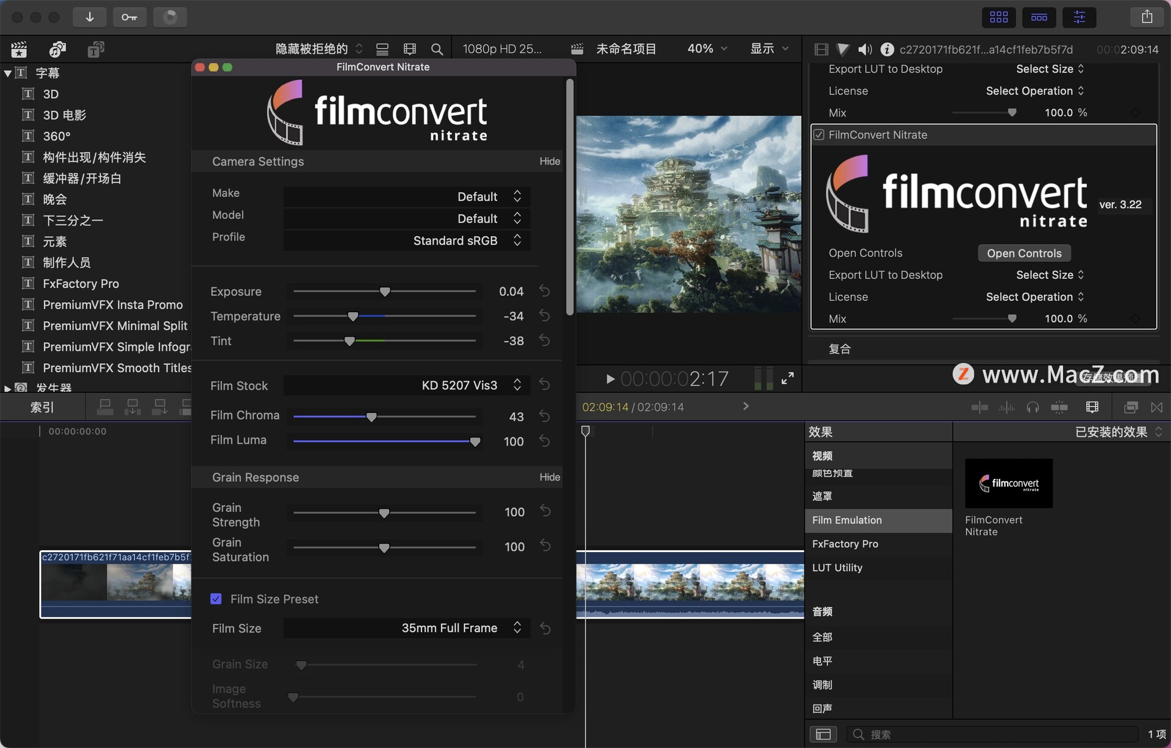Image resolution: width=1171 pixels, height=748 pixels.
Task: Show the audio inspector speaker icon
Action: tap(864, 49)
